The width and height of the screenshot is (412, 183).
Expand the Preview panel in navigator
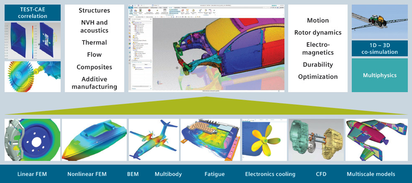click(133, 88)
